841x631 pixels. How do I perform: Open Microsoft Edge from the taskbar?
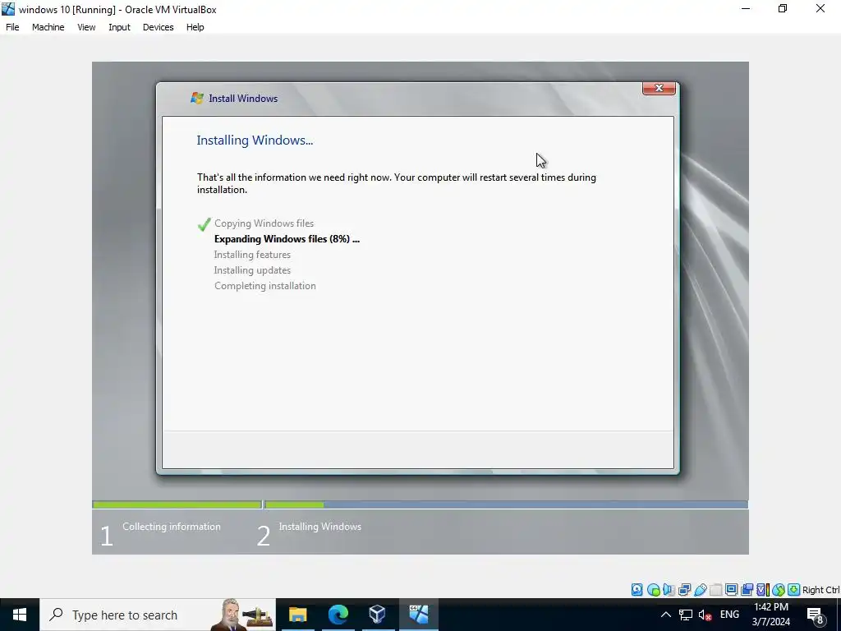tap(338, 615)
